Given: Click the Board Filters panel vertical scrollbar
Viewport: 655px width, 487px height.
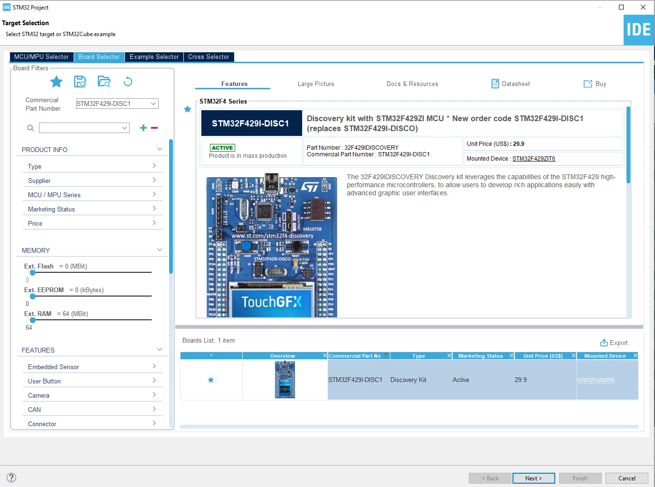Looking at the screenshot, I should click(x=171, y=206).
